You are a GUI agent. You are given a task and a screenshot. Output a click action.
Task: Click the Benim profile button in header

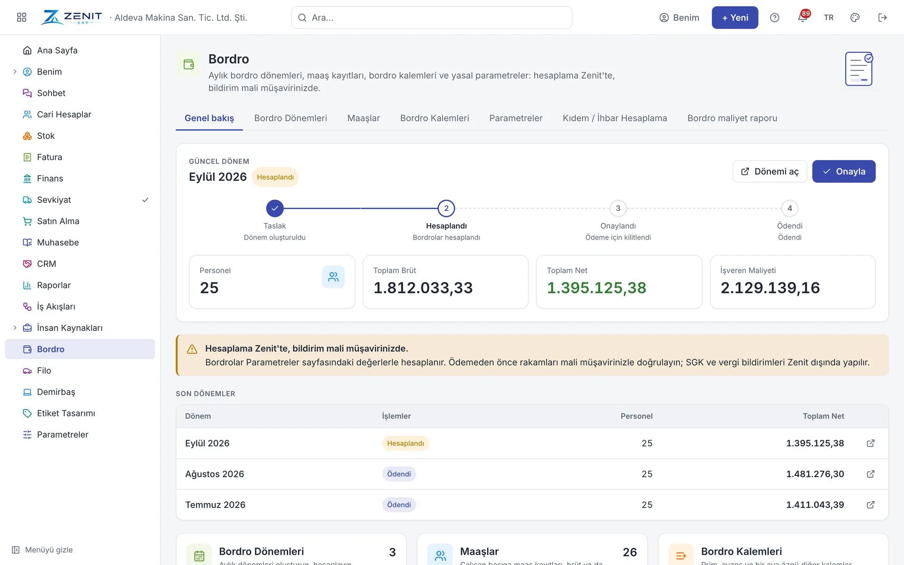[679, 17]
